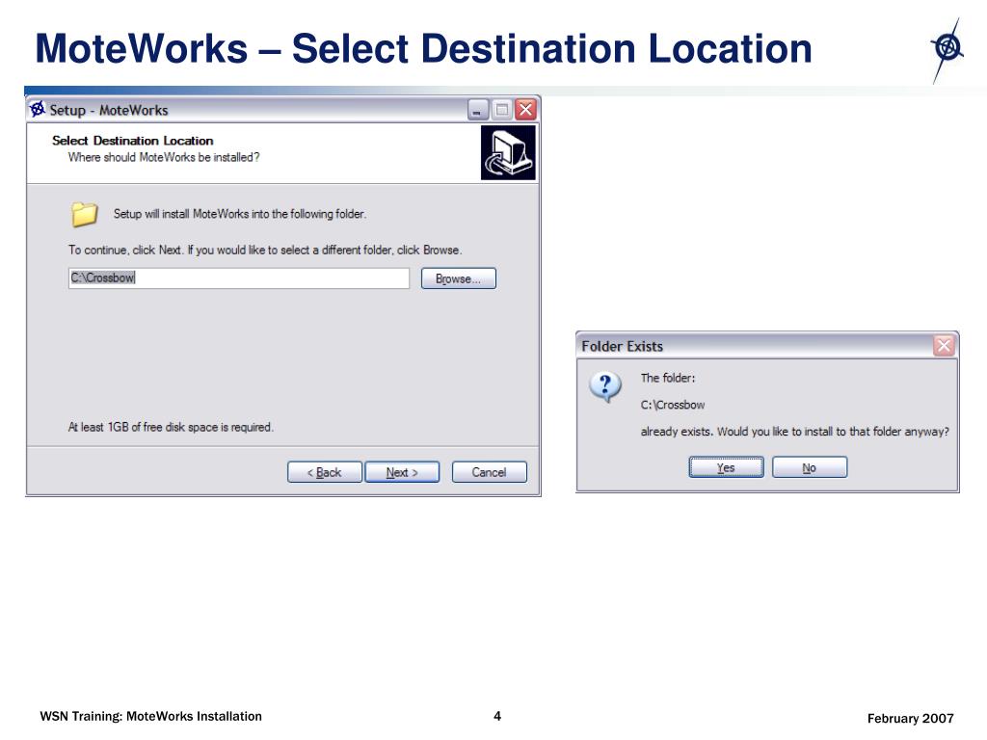Click the Browse... button
Viewport: 987px width, 740px height.
pos(458,278)
